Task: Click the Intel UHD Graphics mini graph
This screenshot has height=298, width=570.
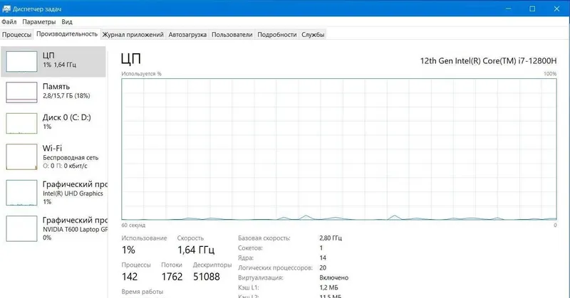Action: (21, 193)
